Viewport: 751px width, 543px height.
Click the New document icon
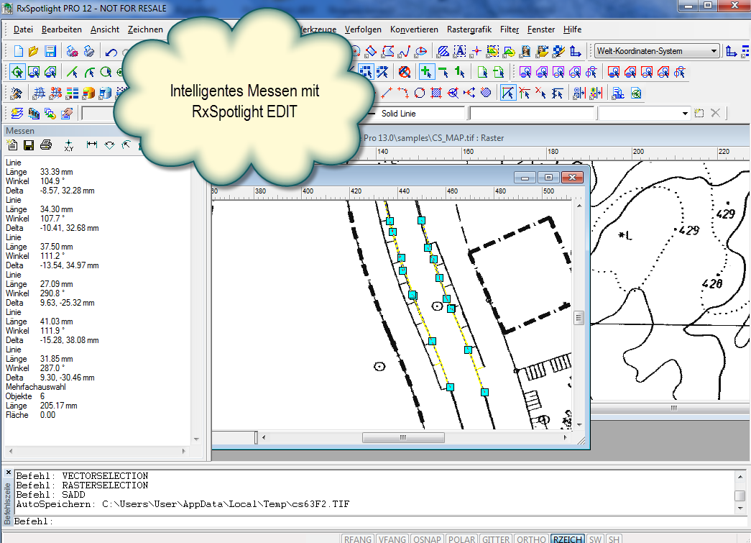click(18, 51)
